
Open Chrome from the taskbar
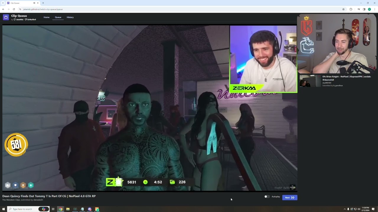[x=61, y=209]
